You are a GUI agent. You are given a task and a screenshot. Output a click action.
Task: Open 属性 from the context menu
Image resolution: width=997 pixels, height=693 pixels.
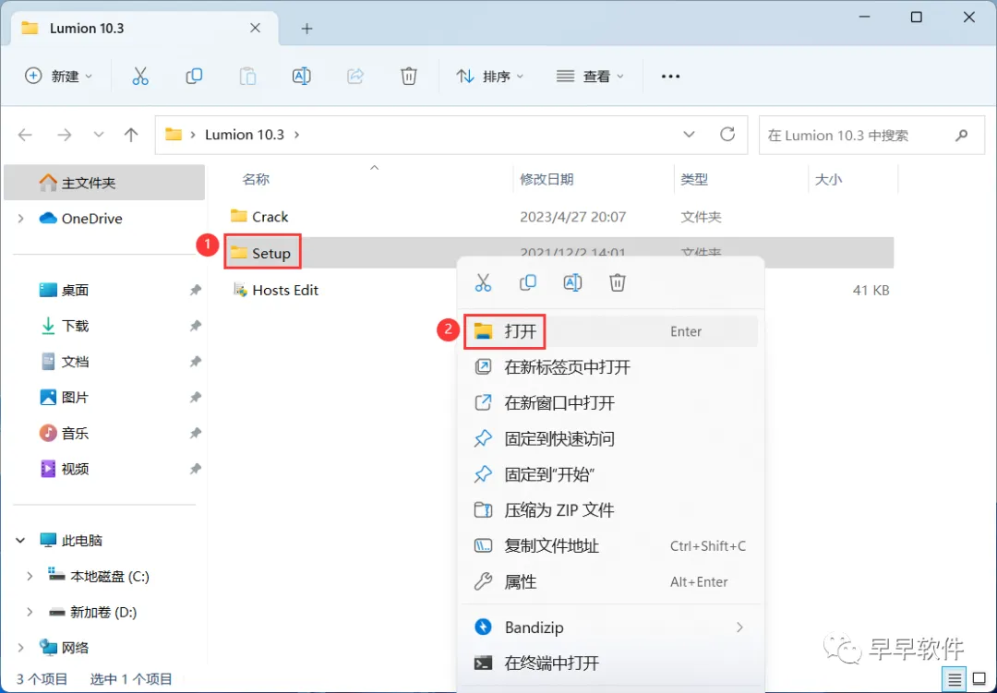pos(610,581)
